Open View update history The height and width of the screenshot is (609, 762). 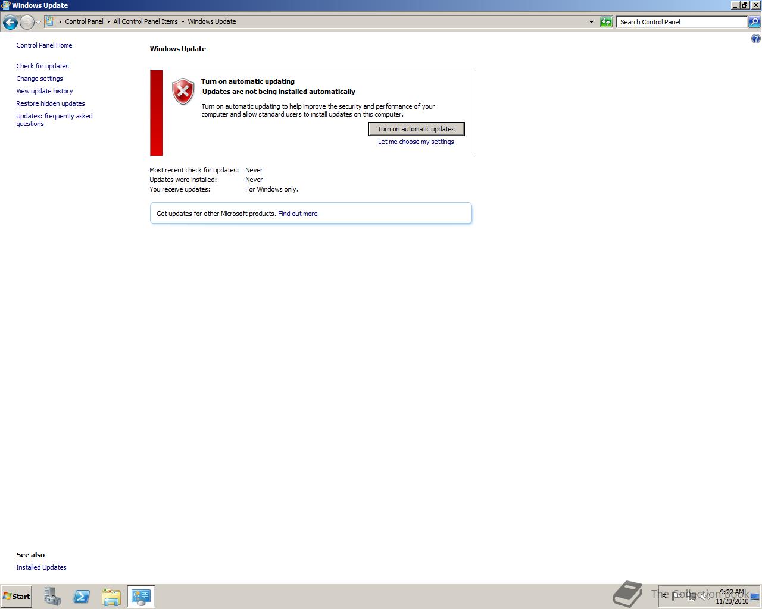pyautogui.click(x=45, y=91)
